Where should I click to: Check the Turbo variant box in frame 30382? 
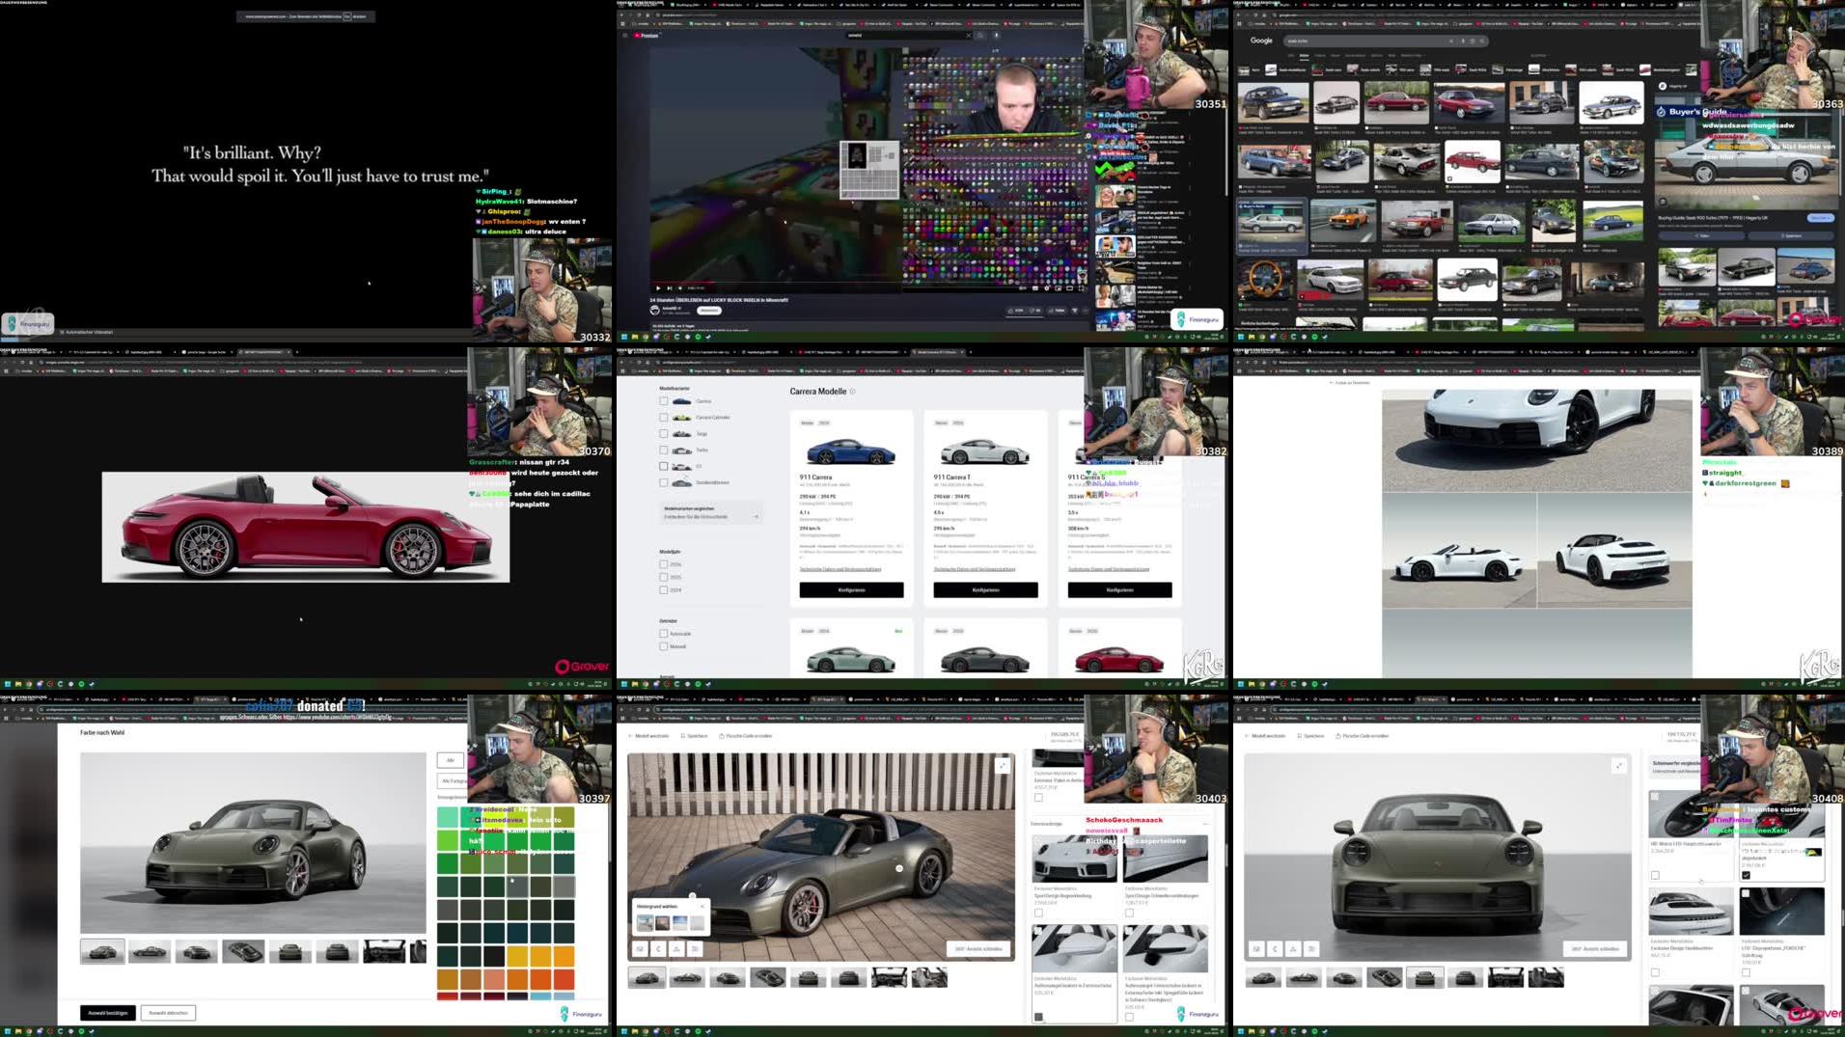tap(663, 450)
